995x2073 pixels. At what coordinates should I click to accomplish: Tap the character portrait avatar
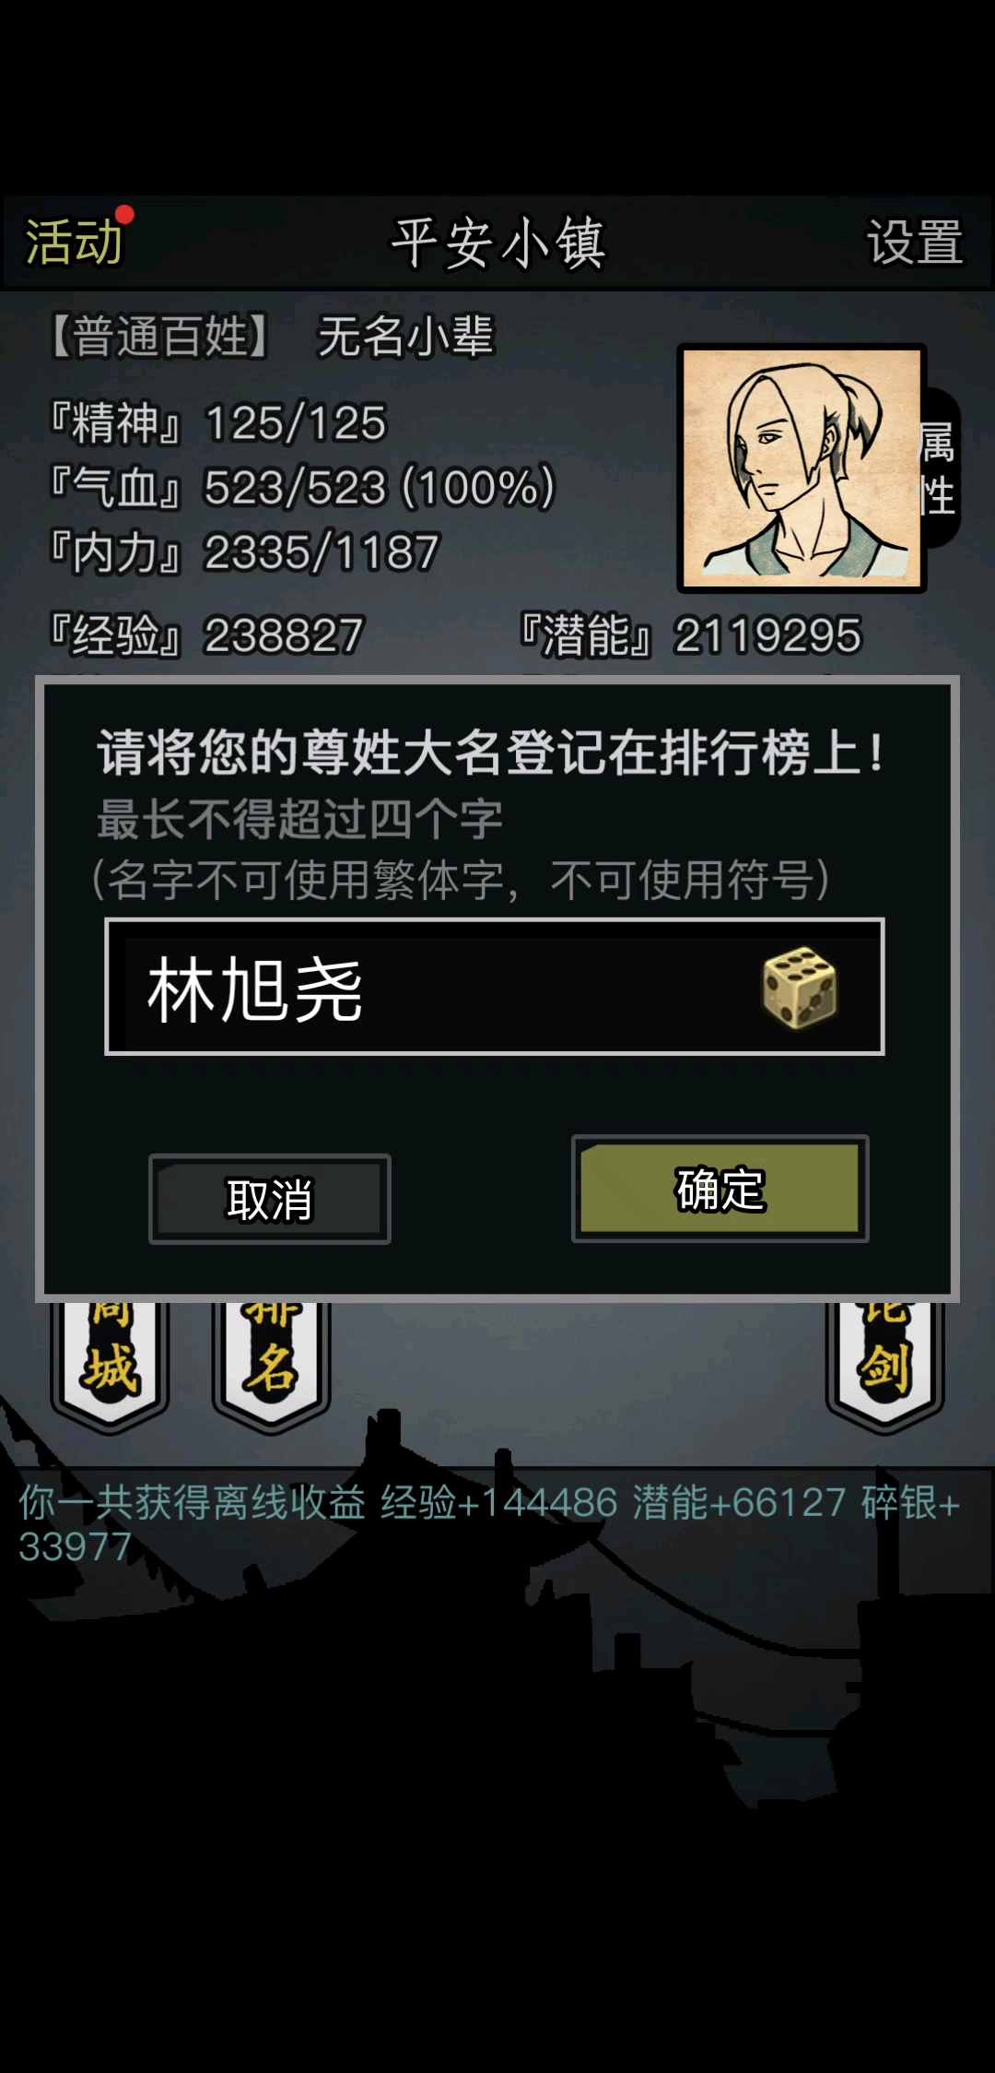coord(802,468)
